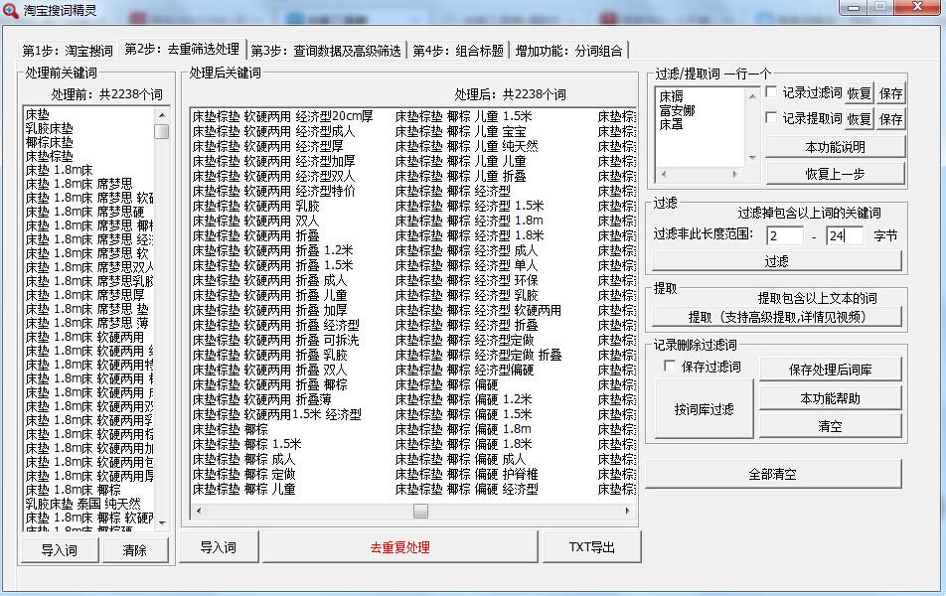Click right arrow of filter word box scrollbar

click(x=735, y=174)
